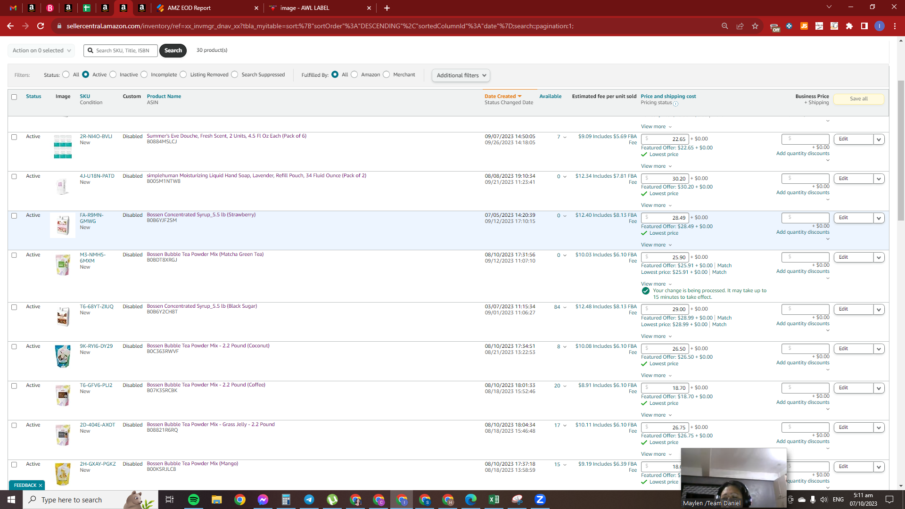Open Spotify from the taskbar
Screen dimensions: 905x509
click(194, 500)
